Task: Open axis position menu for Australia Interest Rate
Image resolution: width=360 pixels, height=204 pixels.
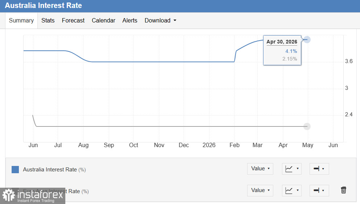Action: pyautogui.click(x=319, y=169)
